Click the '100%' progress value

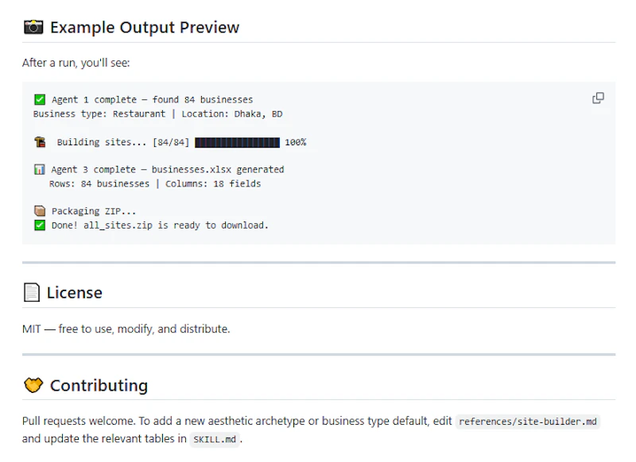coord(295,143)
